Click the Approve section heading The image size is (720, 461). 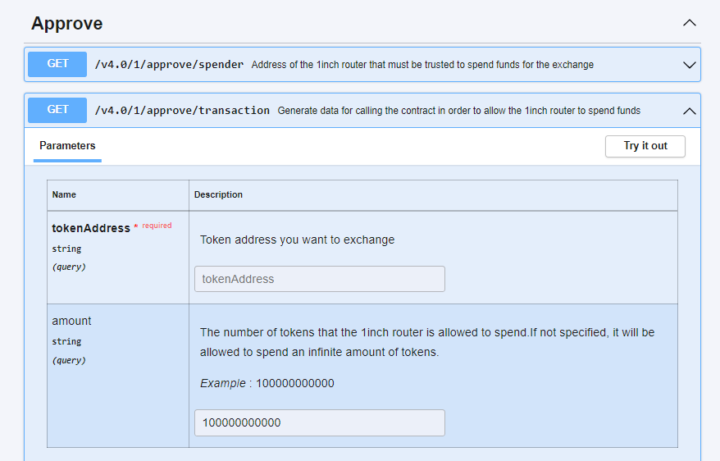point(67,24)
